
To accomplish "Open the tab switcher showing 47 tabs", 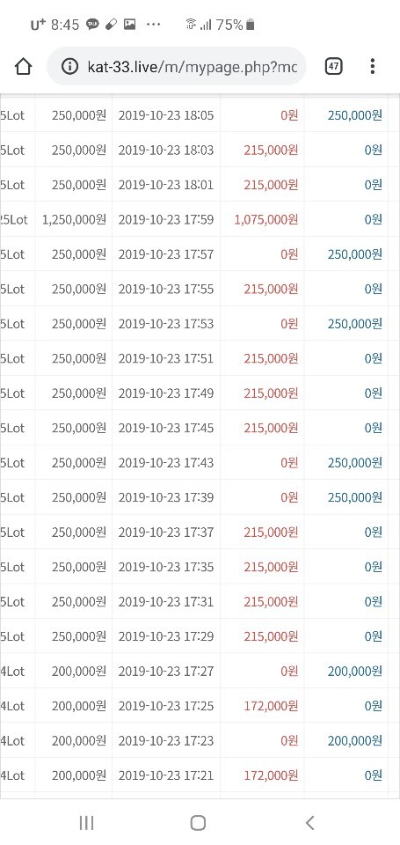I will click(x=334, y=67).
